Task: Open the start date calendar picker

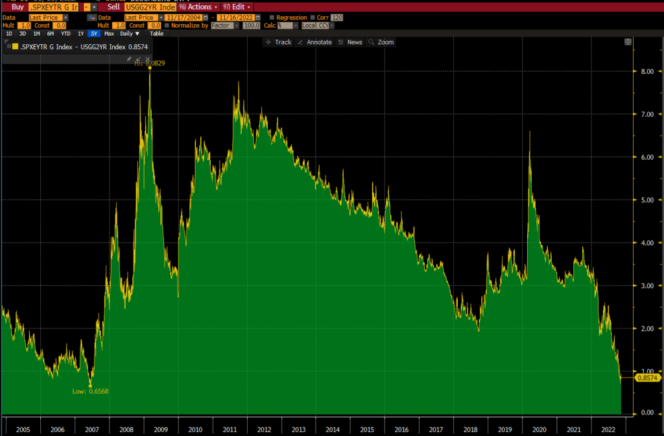Action: coord(206,18)
